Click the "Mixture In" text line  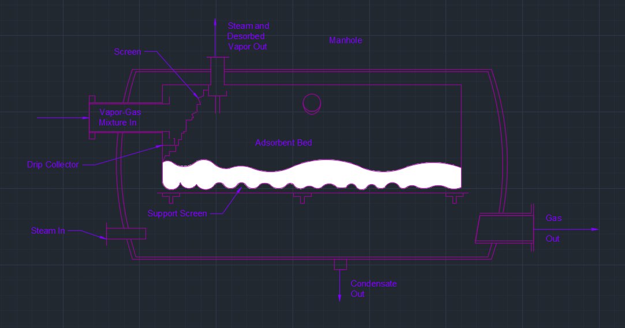(118, 123)
